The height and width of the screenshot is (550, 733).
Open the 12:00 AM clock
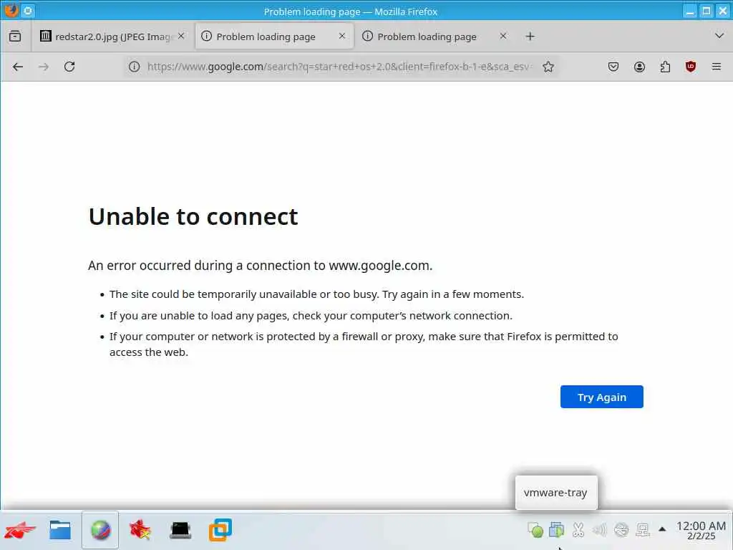point(701,531)
